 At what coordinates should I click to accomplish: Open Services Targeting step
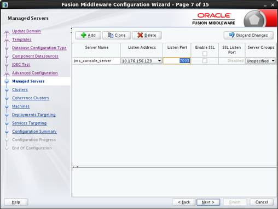(x=29, y=123)
